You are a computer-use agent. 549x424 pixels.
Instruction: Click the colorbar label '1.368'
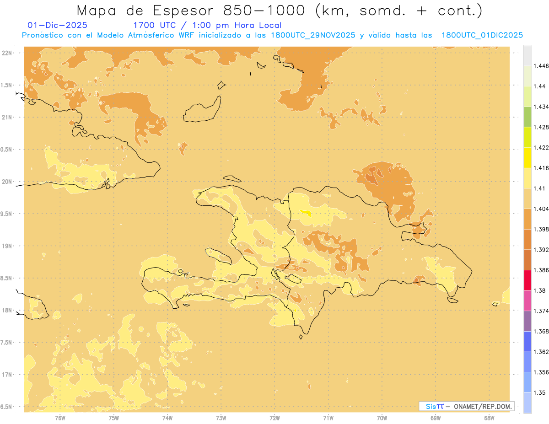tap(541, 331)
